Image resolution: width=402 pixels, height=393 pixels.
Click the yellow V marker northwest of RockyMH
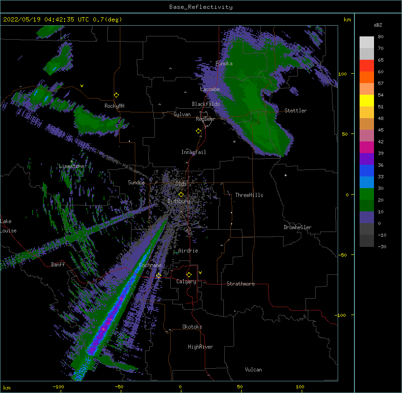coord(82,86)
